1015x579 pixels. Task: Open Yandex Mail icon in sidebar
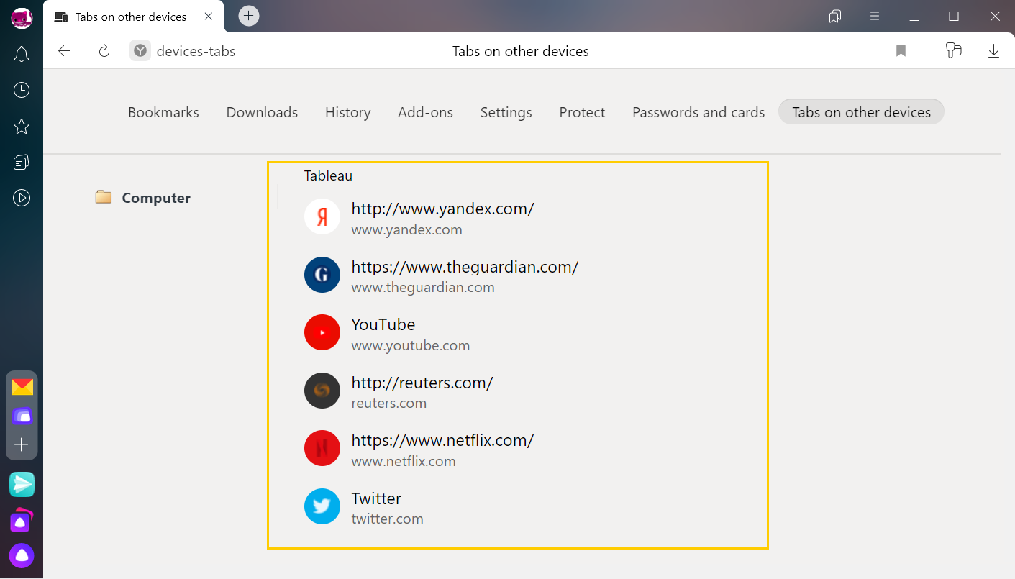click(22, 387)
